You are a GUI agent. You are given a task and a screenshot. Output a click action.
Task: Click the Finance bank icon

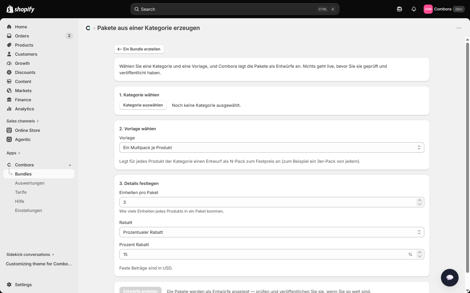pos(9,100)
